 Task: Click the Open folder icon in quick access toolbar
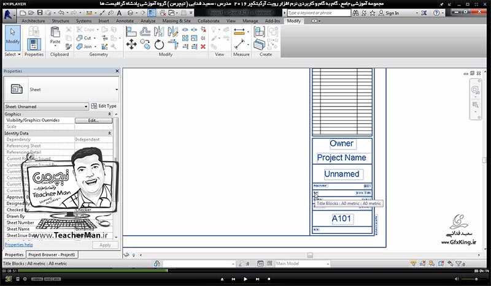(31, 13)
